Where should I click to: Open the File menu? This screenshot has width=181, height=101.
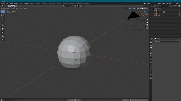point(4,3)
